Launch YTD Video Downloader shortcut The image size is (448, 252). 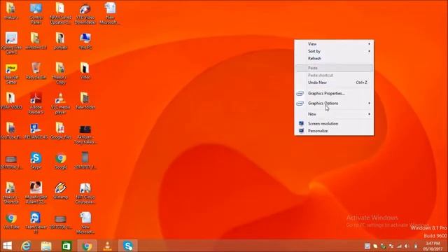click(x=85, y=13)
